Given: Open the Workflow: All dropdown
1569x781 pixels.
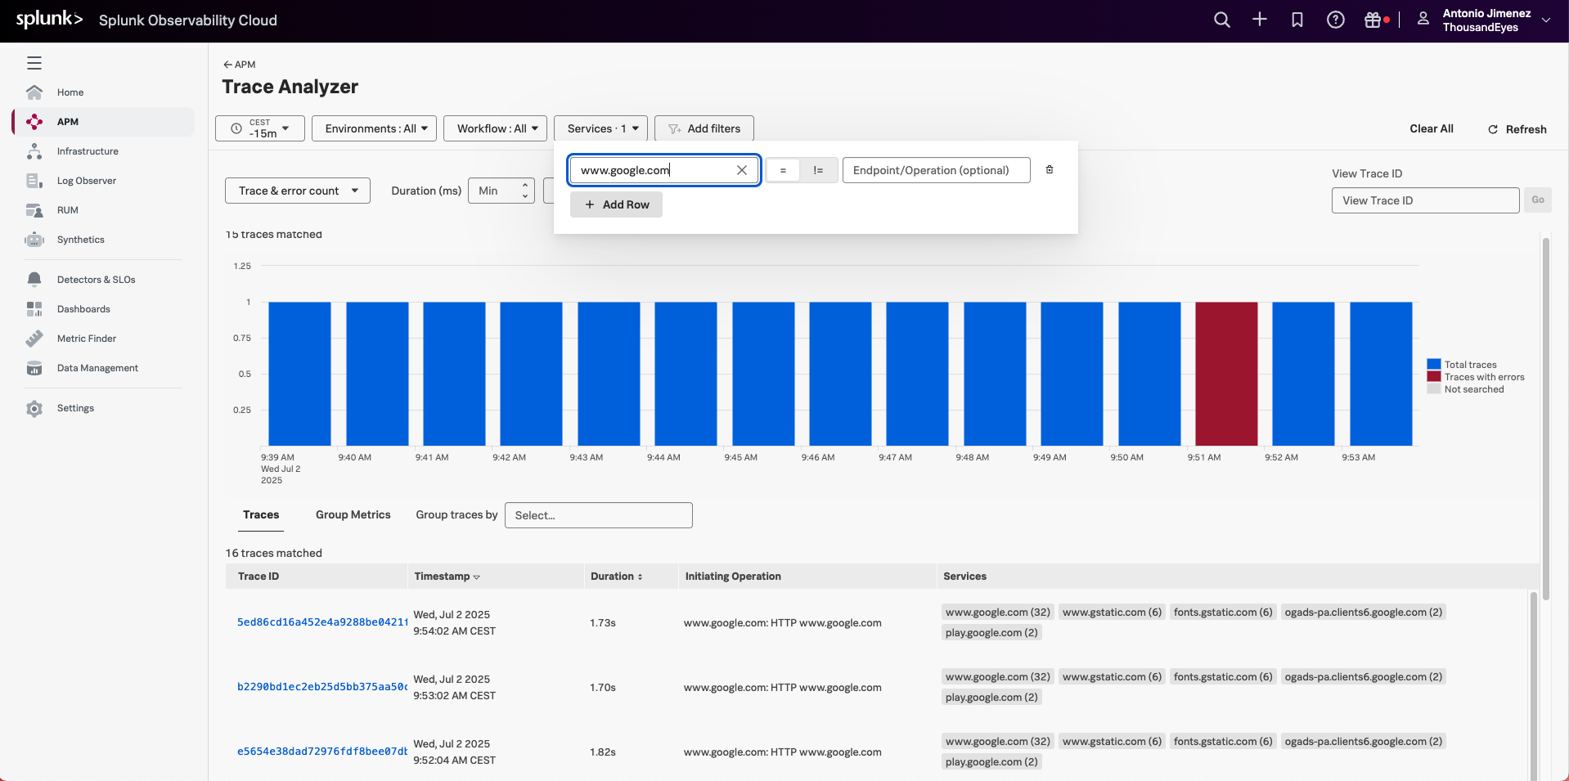Looking at the screenshot, I should coord(495,128).
